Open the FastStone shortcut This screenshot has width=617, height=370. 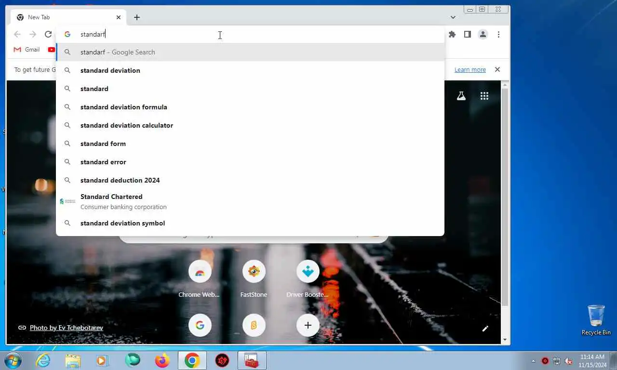pos(254,279)
